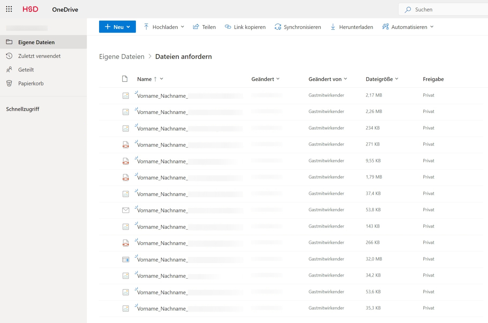Viewport: 488px width, 323px height.
Task: Open the Hochladen dropdown menu
Action: pyautogui.click(x=164, y=27)
